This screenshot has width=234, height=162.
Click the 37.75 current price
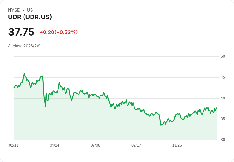[21, 32]
